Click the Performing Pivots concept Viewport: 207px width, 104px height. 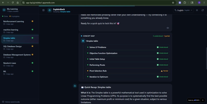pos(128,65)
